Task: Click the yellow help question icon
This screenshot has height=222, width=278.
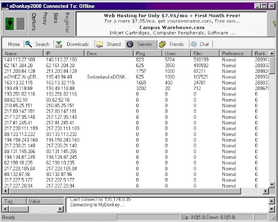Action: tap(275, 24)
